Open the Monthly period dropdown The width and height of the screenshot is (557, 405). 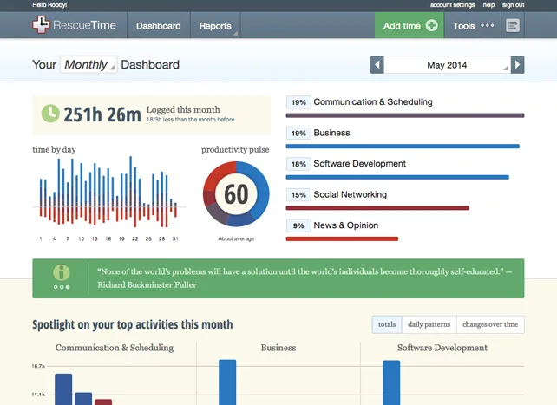[x=88, y=64]
